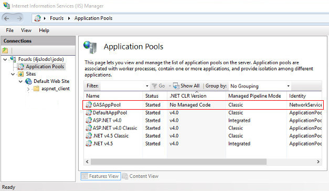
Task: Select the ASP.NET v4.0 Classic row name
Action: pos(115,128)
